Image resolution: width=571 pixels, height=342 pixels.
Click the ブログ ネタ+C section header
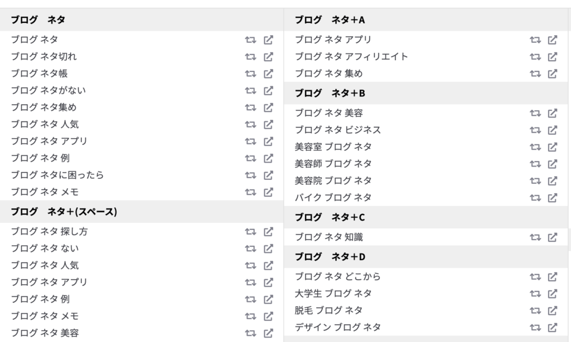pyautogui.click(x=425, y=217)
